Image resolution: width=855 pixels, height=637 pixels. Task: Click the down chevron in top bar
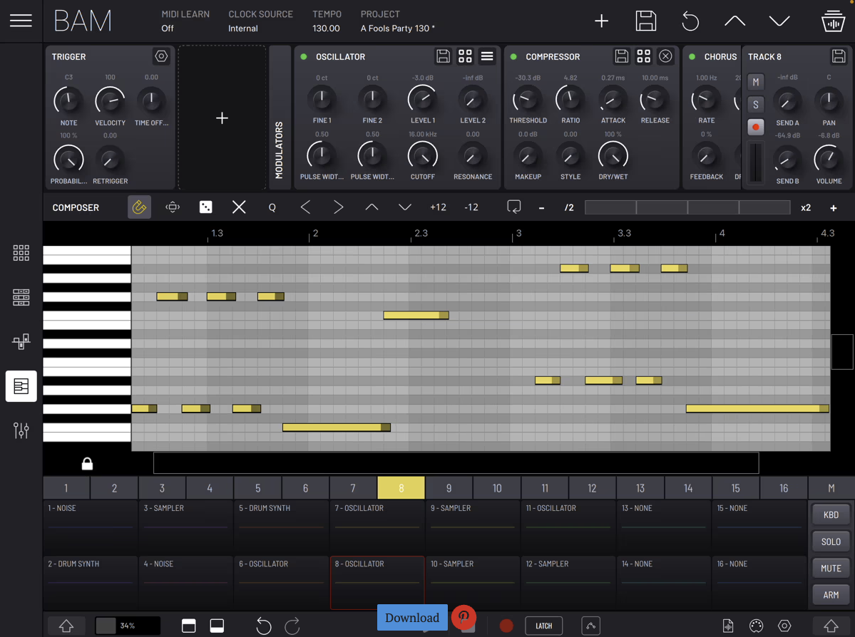pos(779,21)
